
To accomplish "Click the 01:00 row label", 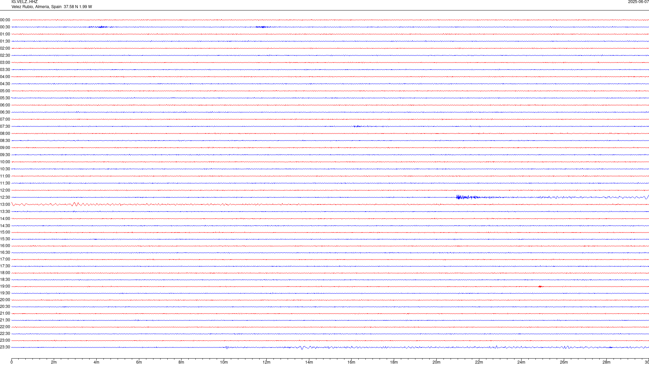I will point(5,34).
